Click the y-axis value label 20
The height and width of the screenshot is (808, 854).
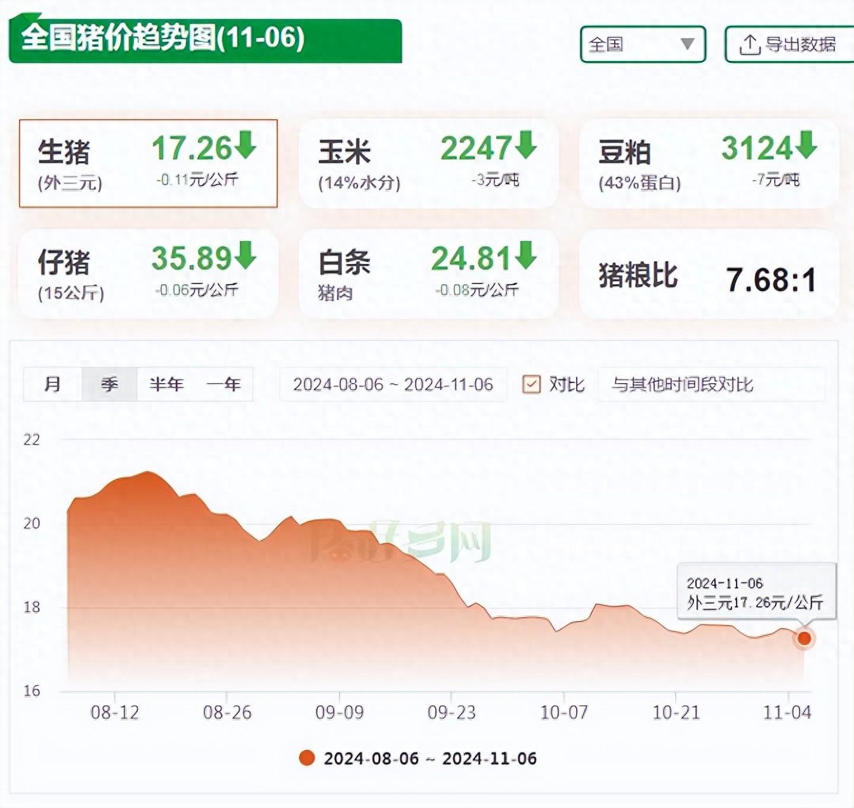32,523
